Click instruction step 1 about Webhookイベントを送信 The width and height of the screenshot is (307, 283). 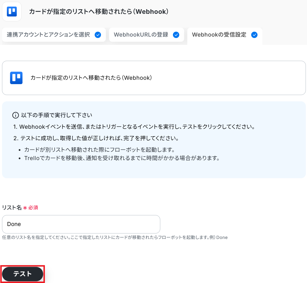[x=134, y=127]
